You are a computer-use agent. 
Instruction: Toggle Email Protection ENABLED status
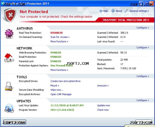tap(56, 57)
